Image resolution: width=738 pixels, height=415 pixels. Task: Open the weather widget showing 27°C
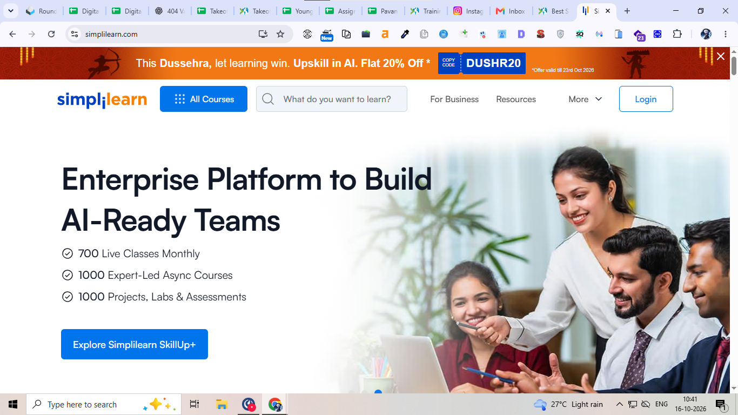click(568, 404)
